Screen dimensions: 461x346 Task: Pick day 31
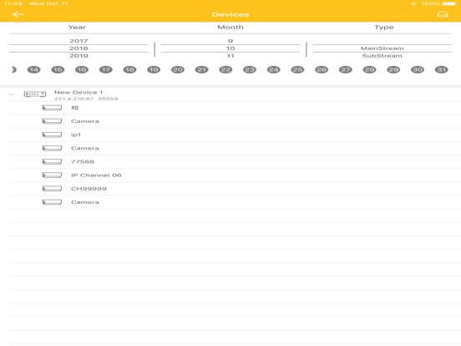pos(441,69)
